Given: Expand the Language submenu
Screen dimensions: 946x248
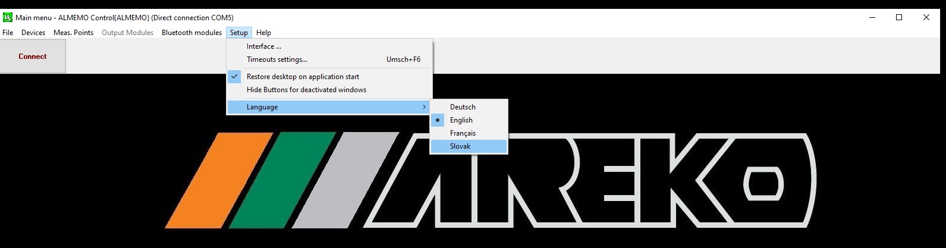Looking at the screenshot, I should point(329,107).
